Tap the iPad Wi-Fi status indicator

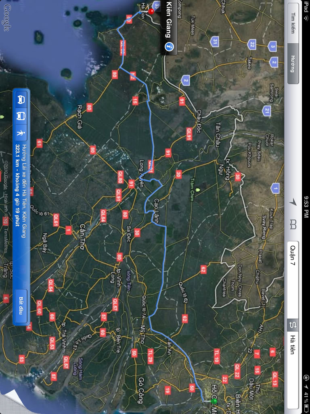(306, 11)
